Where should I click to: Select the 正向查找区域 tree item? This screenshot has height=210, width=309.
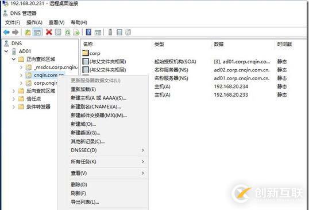tap(41, 59)
